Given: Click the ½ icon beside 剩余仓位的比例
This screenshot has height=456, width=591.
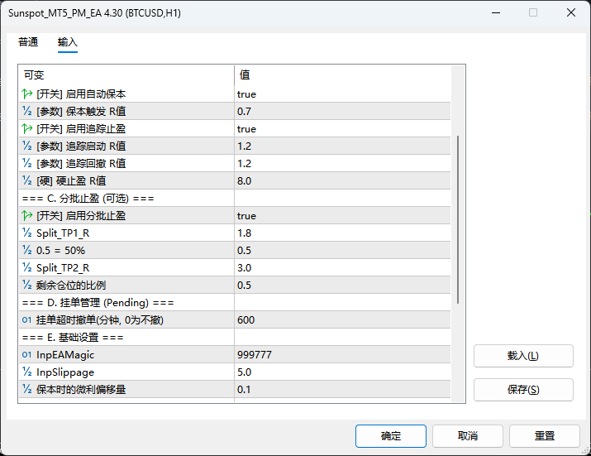Looking at the screenshot, I should (27, 285).
